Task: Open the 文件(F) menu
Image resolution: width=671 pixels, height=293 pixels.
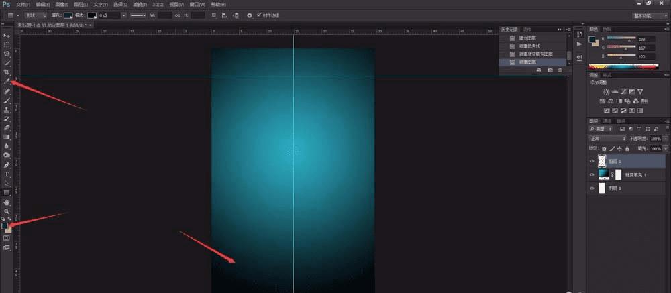Action: click(23, 4)
